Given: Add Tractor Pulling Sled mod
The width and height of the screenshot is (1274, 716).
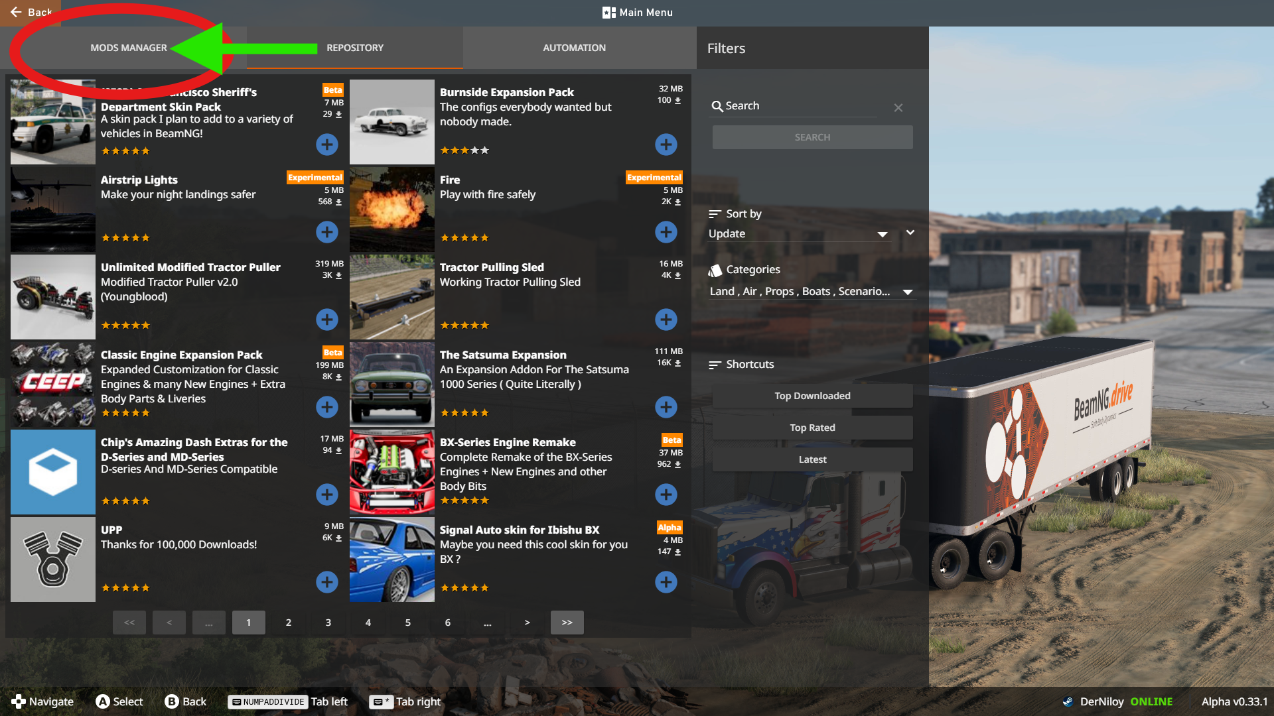Looking at the screenshot, I should pos(666,320).
